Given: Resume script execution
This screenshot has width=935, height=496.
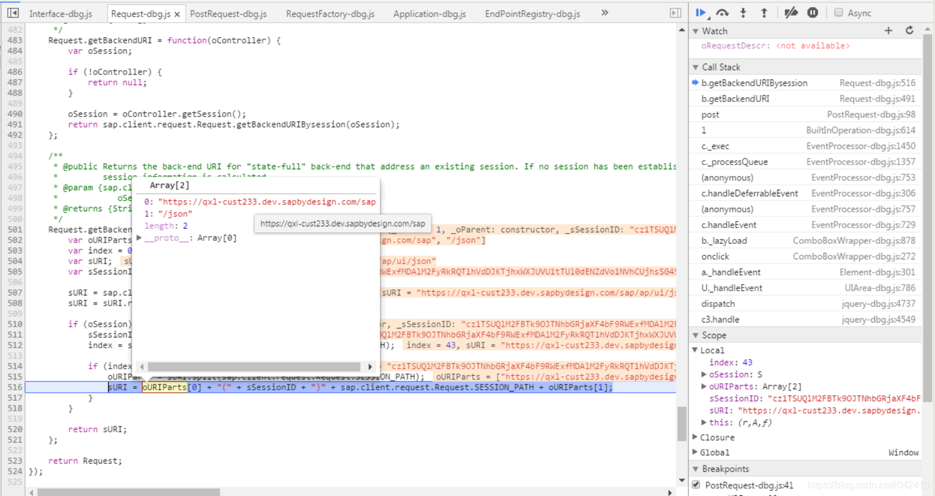Looking at the screenshot, I should pyautogui.click(x=701, y=13).
